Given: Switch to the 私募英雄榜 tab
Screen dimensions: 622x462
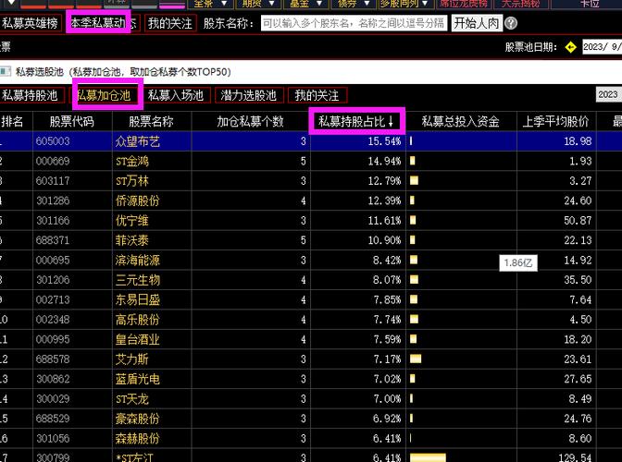Looking at the screenshot, I should pyautogui.click(x=31, y=23).
